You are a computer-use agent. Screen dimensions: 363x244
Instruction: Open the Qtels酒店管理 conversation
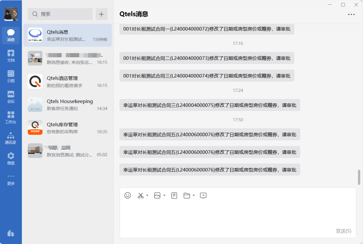[68, 82]
